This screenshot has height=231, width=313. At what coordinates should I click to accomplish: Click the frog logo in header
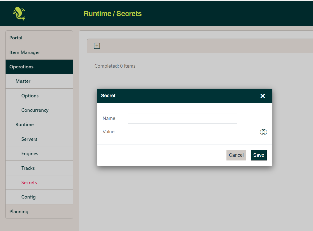coord(19,14)
